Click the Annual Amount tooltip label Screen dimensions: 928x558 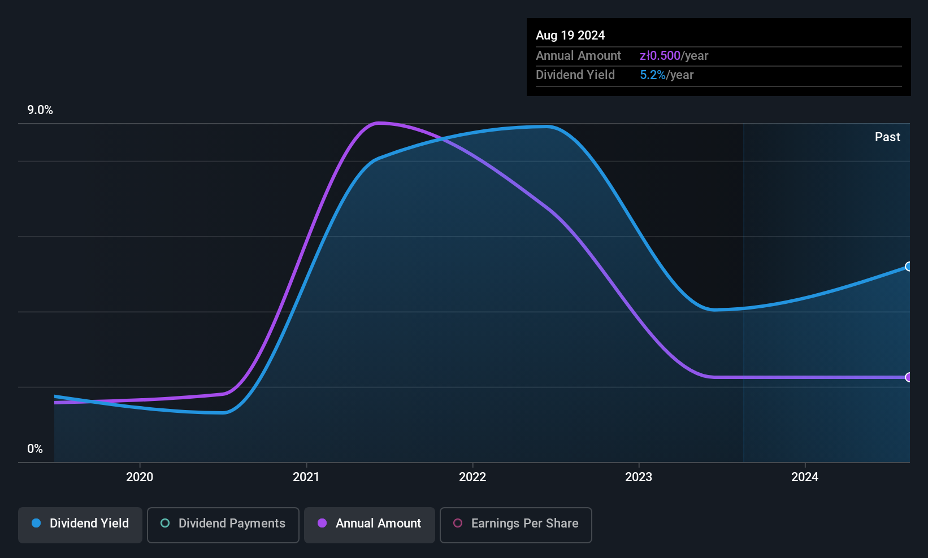578,56
